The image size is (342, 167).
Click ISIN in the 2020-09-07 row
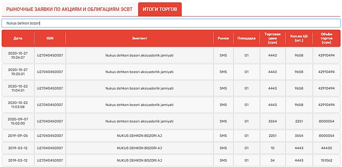[50, 121]
